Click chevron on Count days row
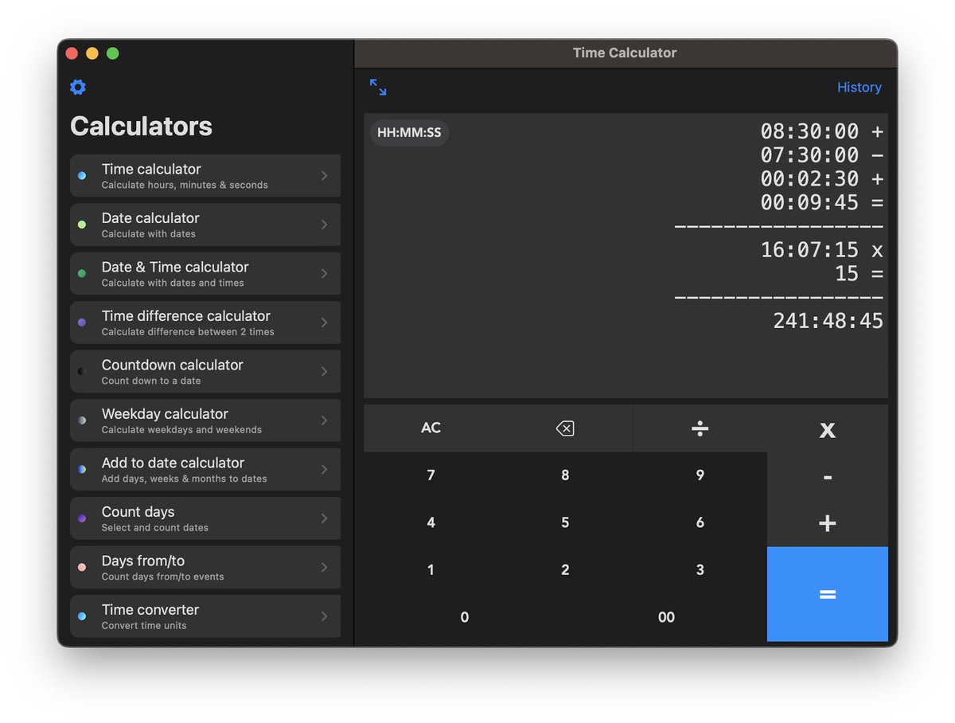 (x=324, y=518)
